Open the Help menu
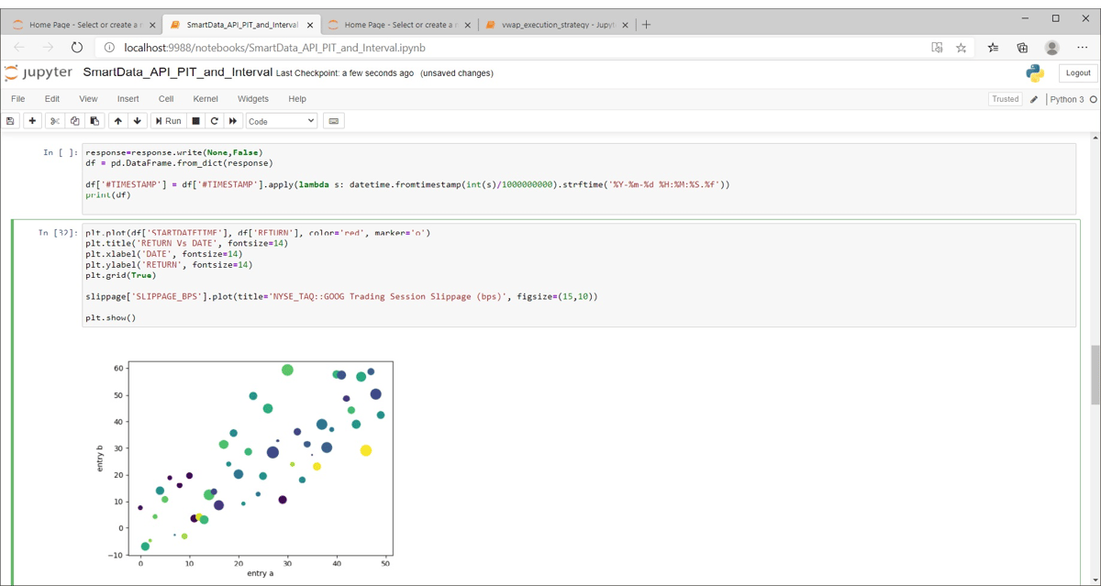The image size is (1101, 586). (297, 99)
